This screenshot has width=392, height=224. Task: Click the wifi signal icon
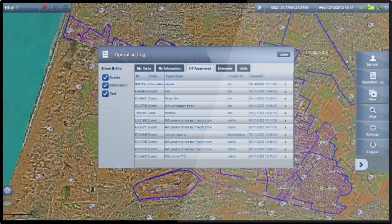386,8
